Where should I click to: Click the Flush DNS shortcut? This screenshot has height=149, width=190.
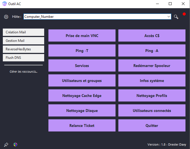tap(24, 58)
